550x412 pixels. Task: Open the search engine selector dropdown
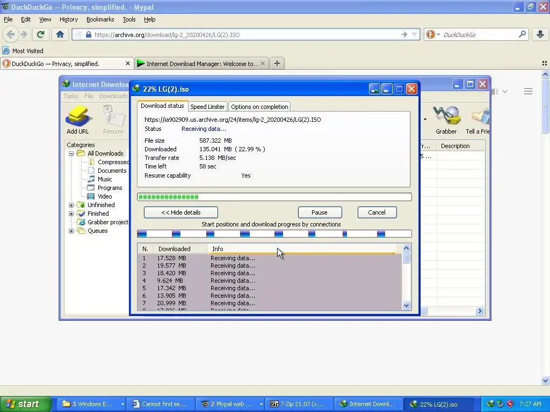pyautogui.click(x=438, y=34)
